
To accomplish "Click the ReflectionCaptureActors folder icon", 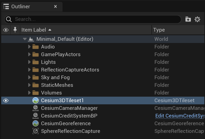I will pyautogui.click(x=36, y=70).
